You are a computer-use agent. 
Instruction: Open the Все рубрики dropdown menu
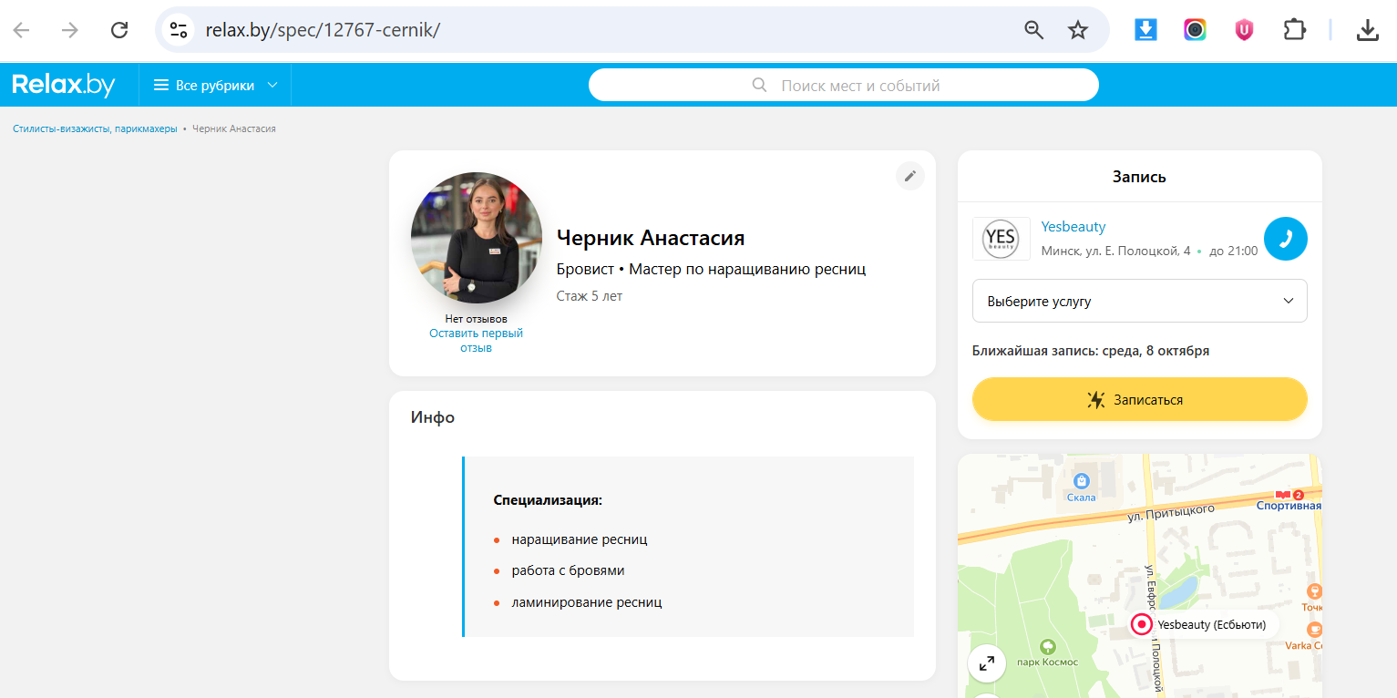point(215,86)
